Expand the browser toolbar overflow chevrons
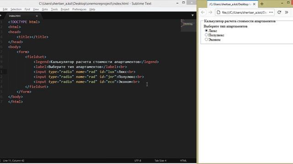Viewport: 293px width, 164px height. (x=287, y=12)
